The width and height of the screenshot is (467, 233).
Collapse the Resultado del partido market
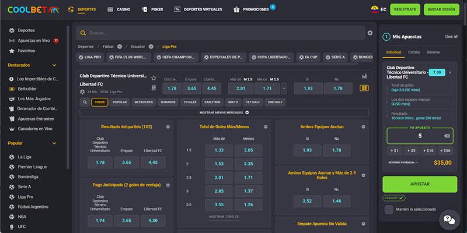[x=168, y=127]
